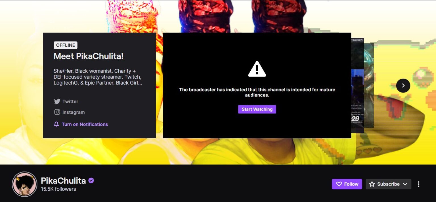Image resolution: width=436 pixels, height=202 pixels.
Task: Expand the Subscribe dropdown chevron
Action: pos(405,184)
